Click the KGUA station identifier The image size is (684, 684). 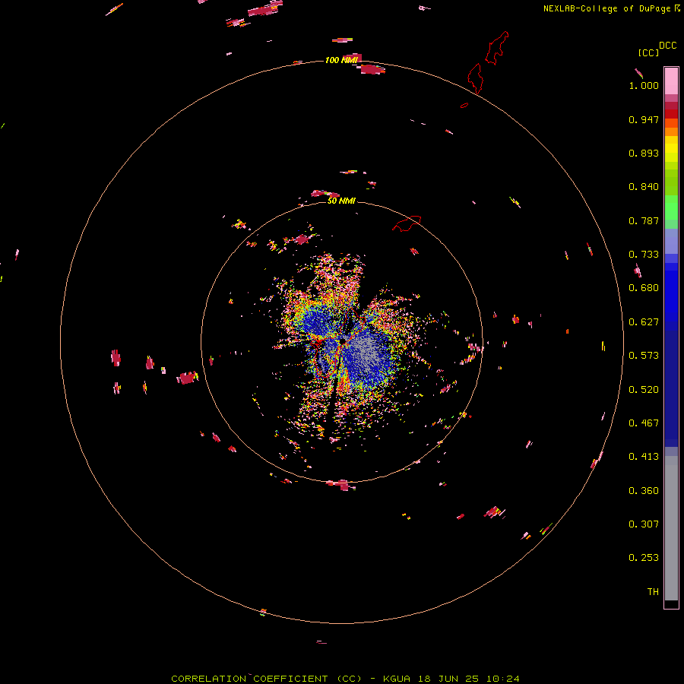pyautogui.click(x=397, y=679)
